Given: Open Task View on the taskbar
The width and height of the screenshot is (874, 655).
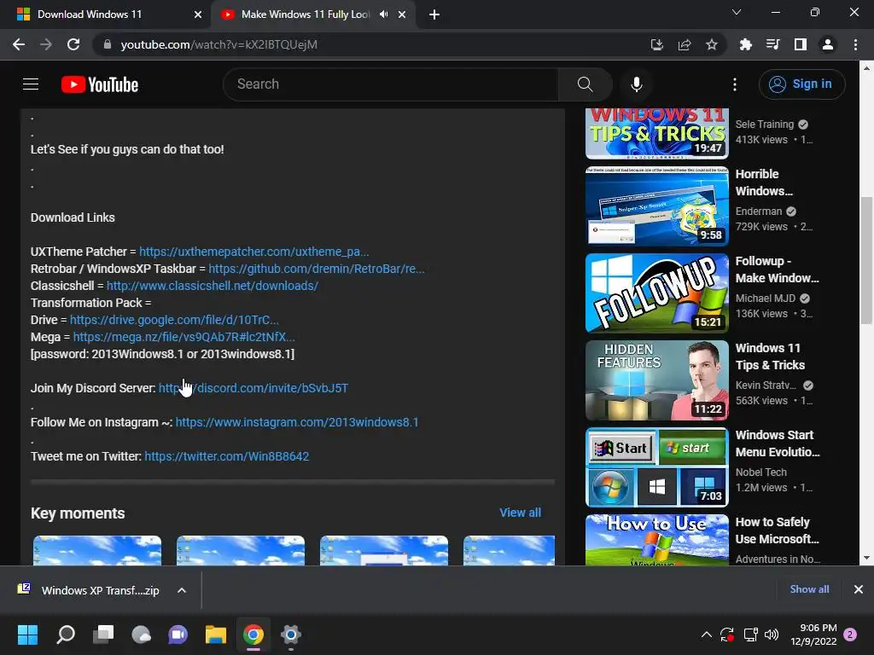Looking at the screenshot, I should pos(103,635).
